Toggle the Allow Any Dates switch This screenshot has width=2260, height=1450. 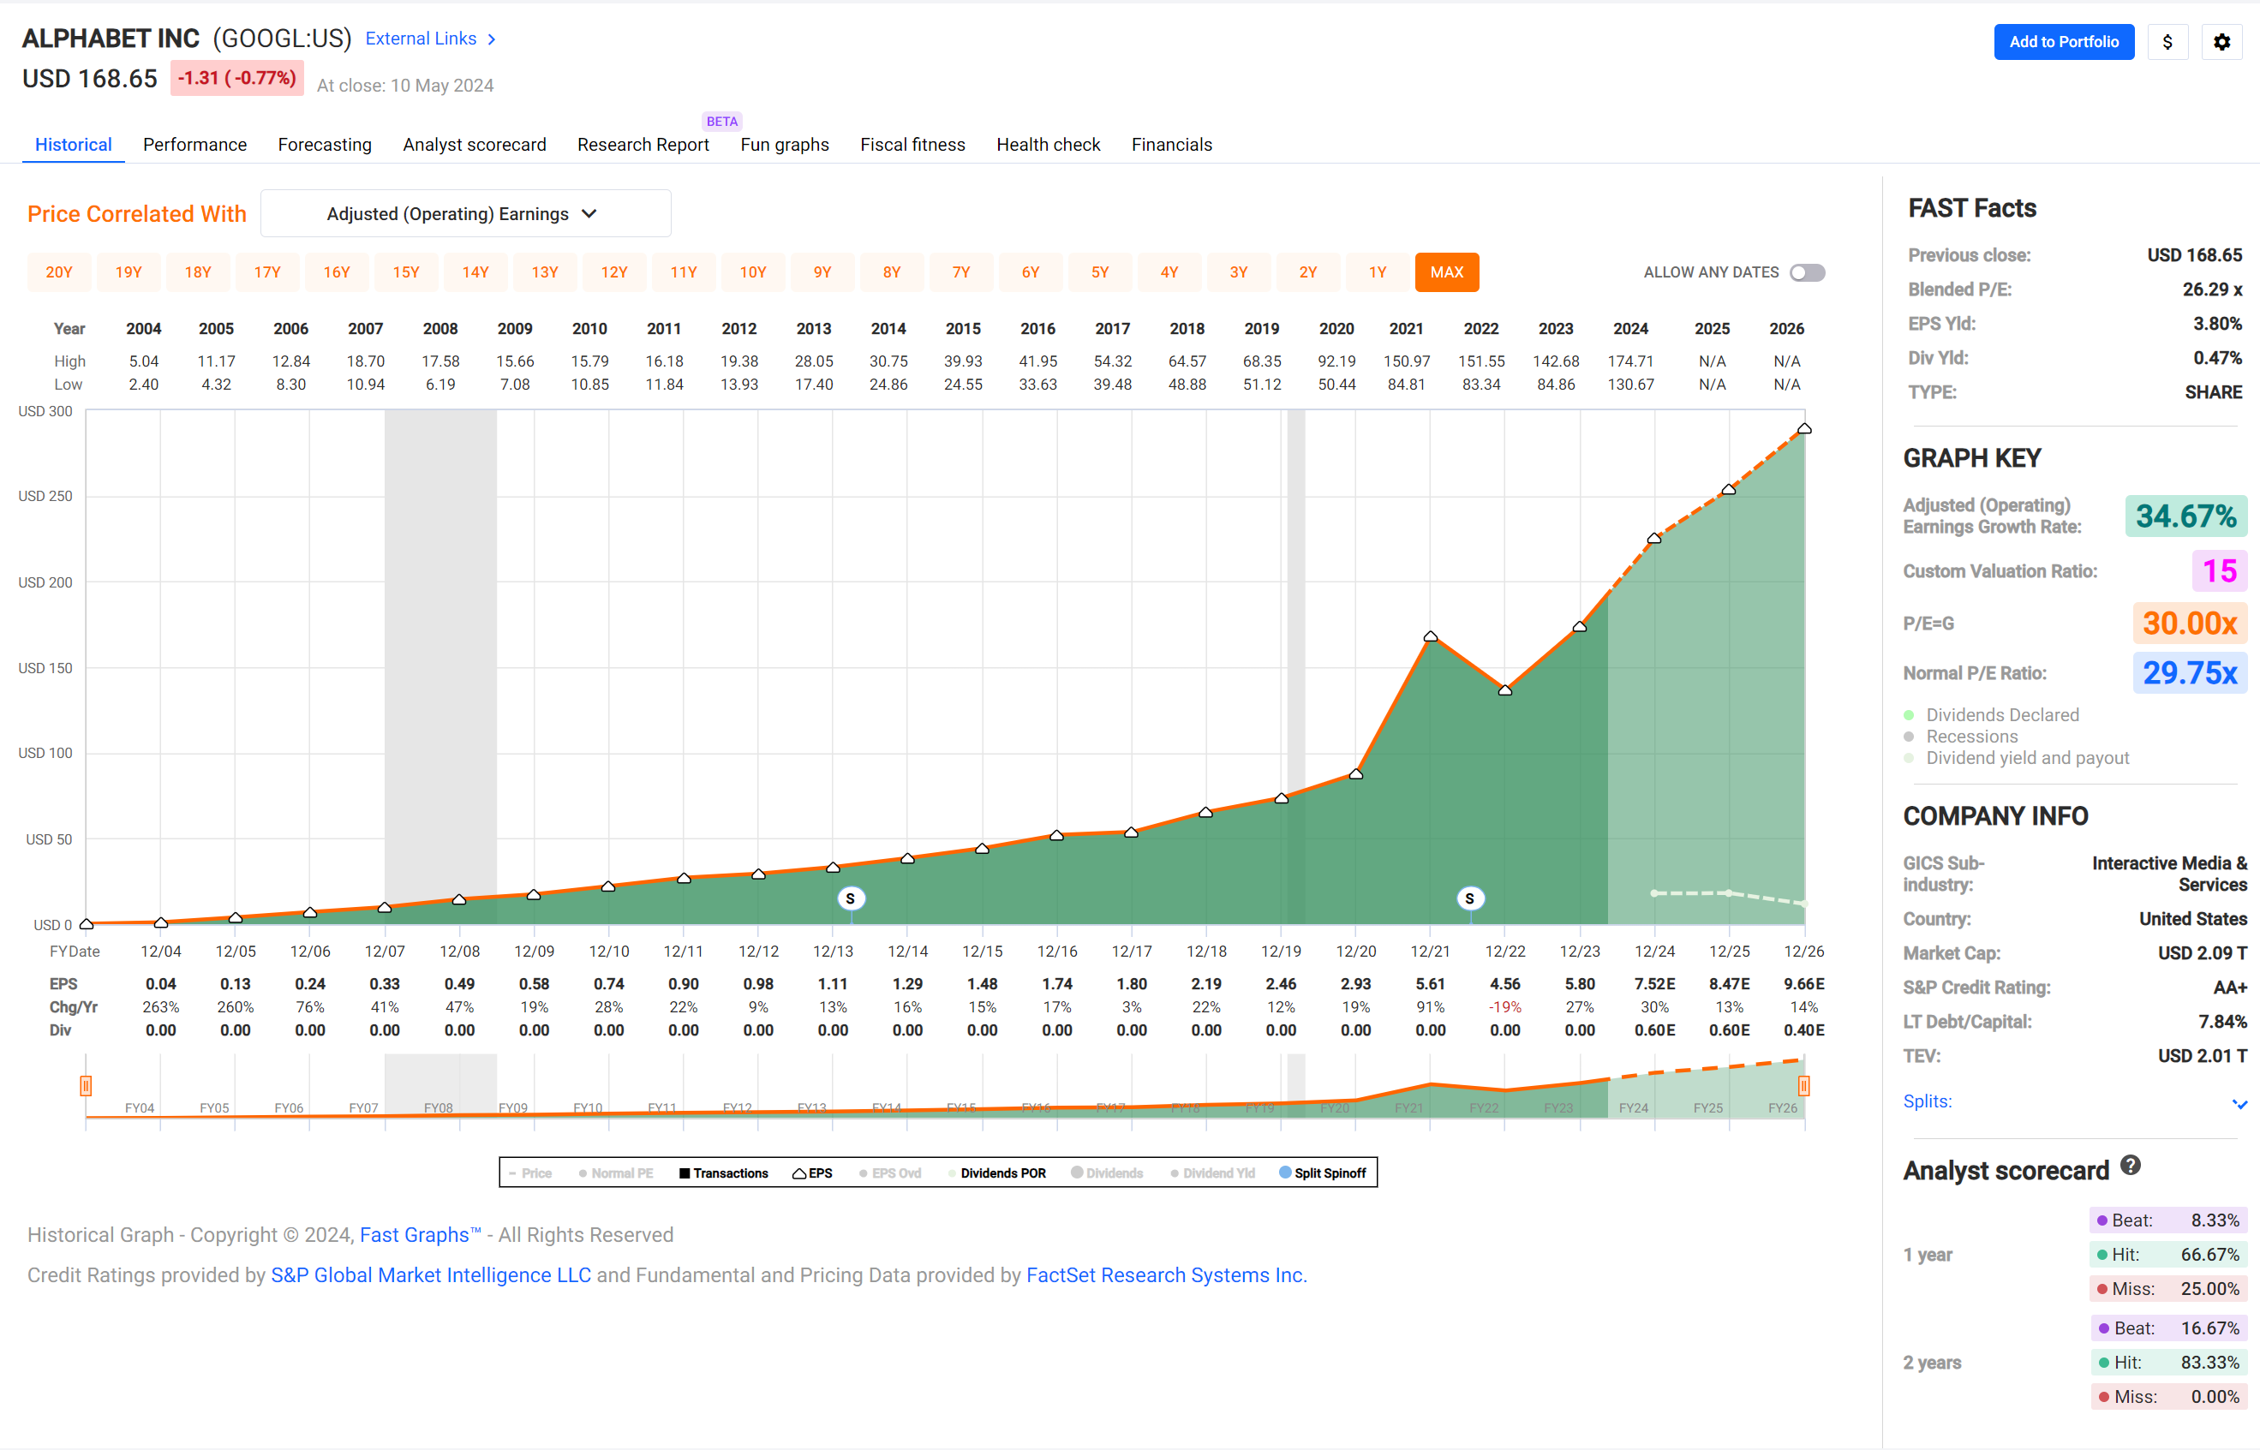(x=1807, y=273)
